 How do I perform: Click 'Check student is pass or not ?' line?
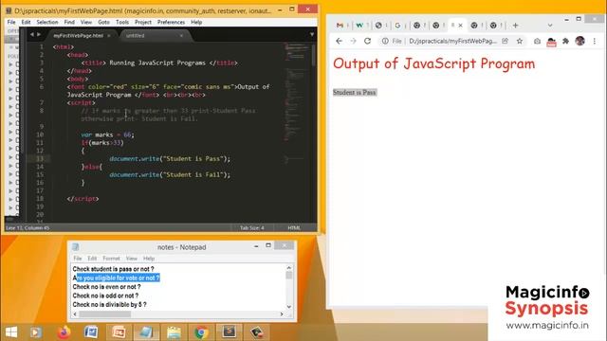113,269
